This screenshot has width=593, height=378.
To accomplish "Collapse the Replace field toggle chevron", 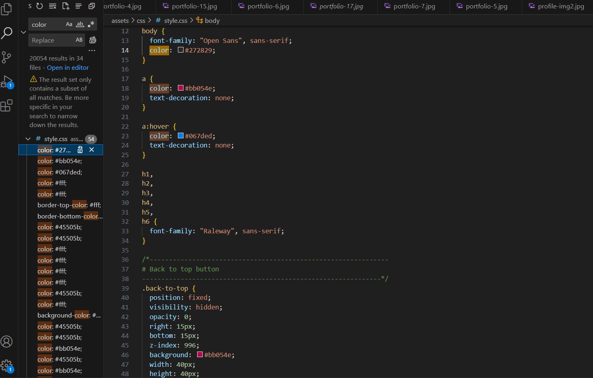I will pos(23,32).
